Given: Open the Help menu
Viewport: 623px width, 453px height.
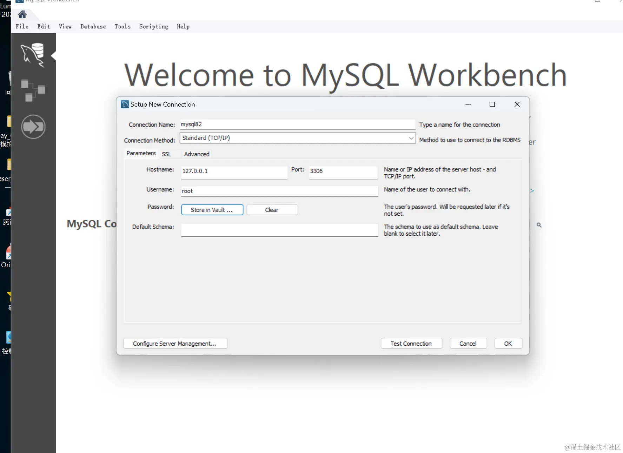Looking at the screenshot, I should coord(183,27).
